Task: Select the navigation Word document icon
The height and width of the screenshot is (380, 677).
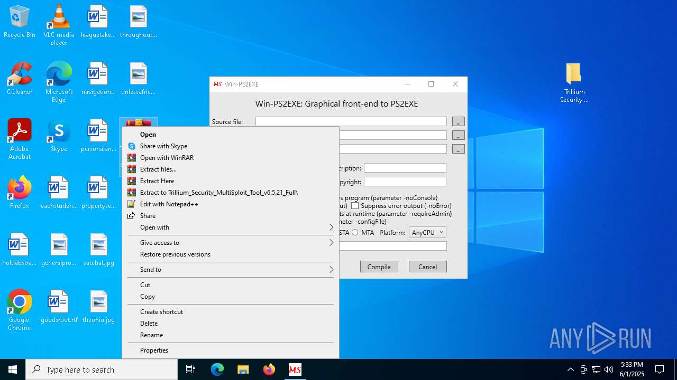Action: click(x=98, y=79)
